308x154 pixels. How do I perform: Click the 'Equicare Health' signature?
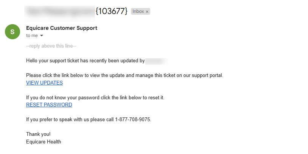pos(44,142)
